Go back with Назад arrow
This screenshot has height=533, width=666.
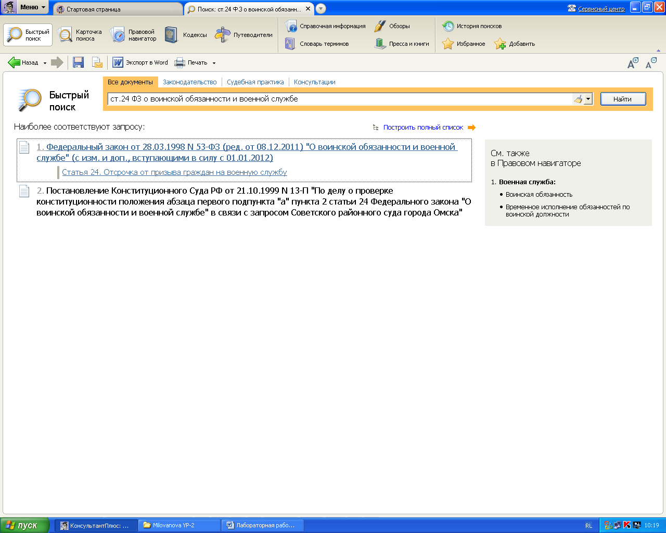pyautogui.click(x=23, y=62)
